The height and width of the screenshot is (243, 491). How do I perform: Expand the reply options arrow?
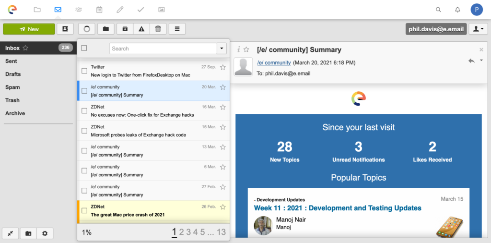481,60
